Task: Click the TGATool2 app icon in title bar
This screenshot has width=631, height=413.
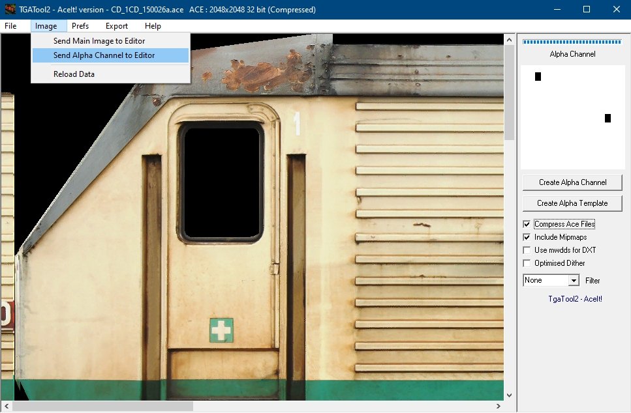Action: (10, 10)
